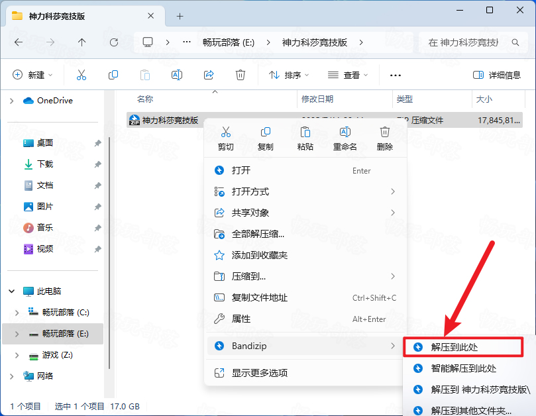
Task: Unpin 桌面 using its pin icon
Action: pyautogui.click(x=98, y=143)
